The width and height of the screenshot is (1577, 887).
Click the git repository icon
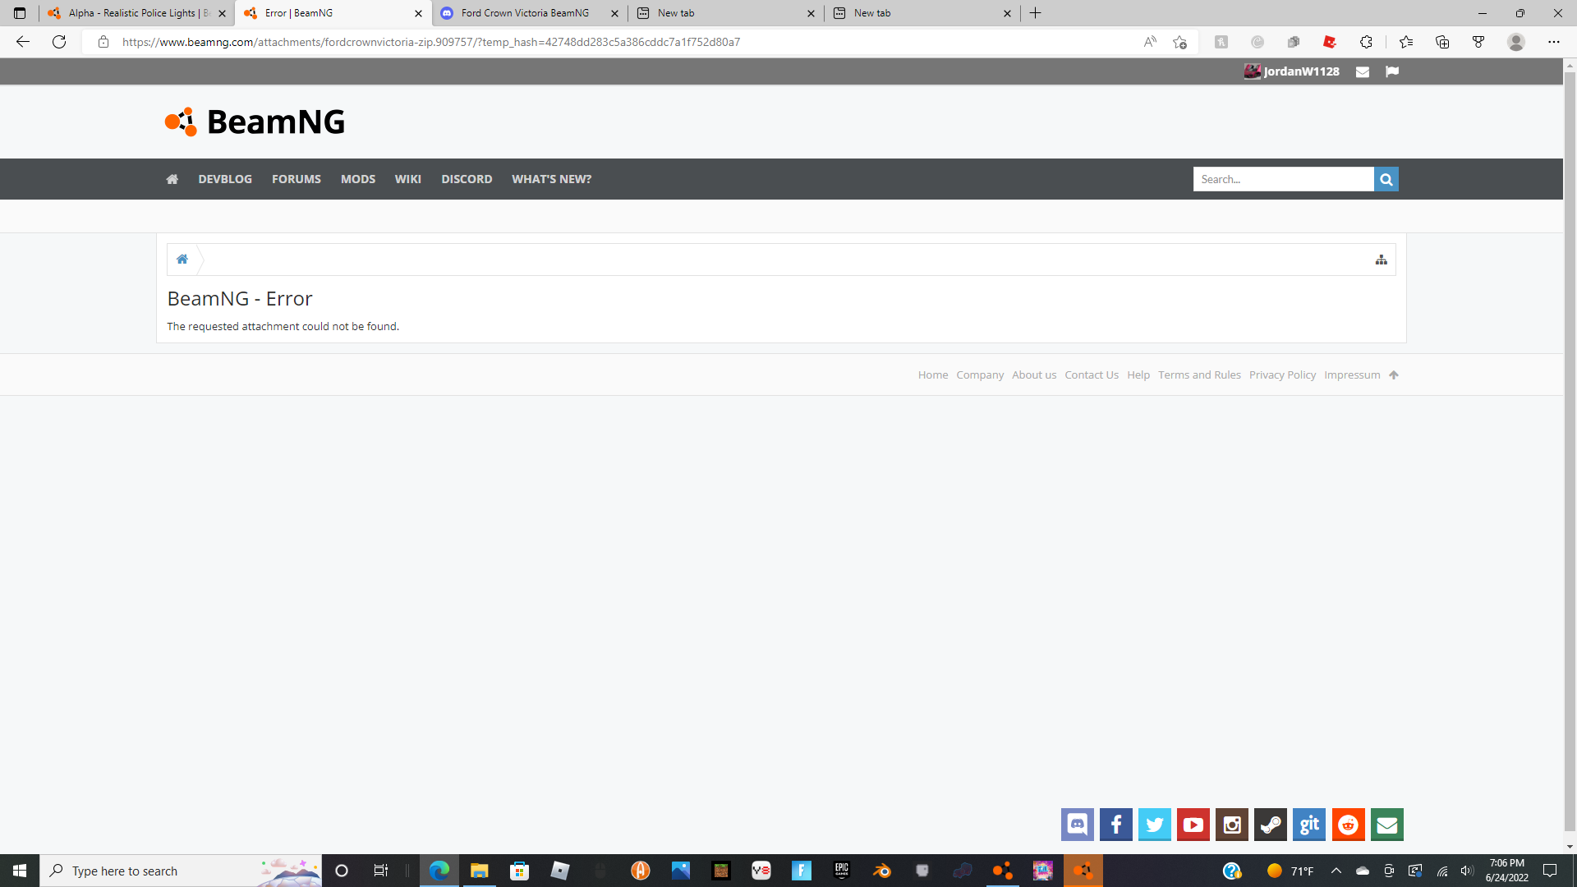click(1309, 825)
